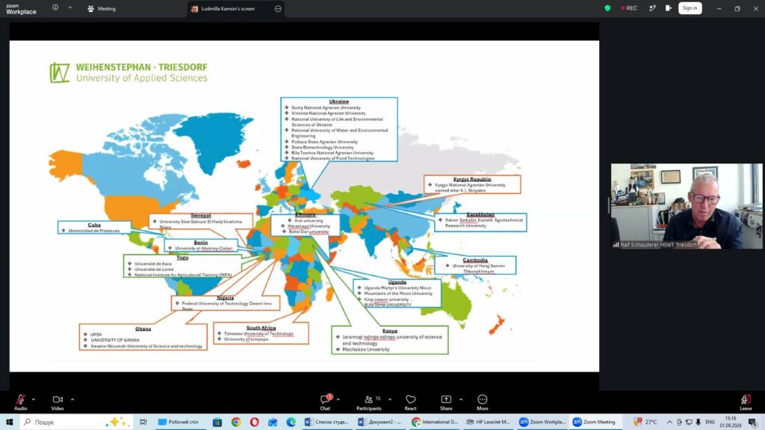Expand the dropdown arrow beside info icon
765x430 pixels.
[69, 7]
